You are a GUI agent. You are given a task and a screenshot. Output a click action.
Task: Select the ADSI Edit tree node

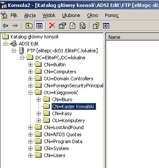29,44
